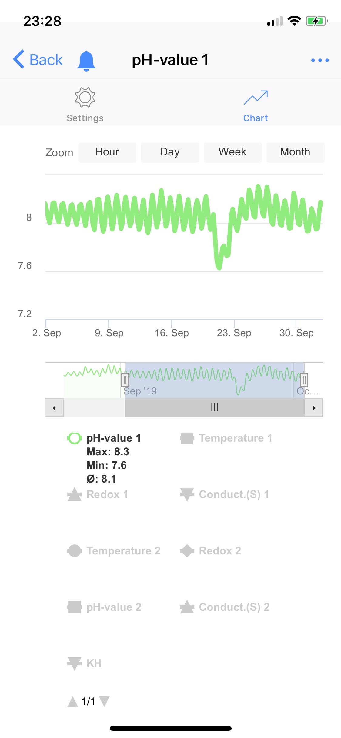This screenshot has height=738, width=341.
Task: Click the Chart trend-line icon
Action: click(256, 98)
